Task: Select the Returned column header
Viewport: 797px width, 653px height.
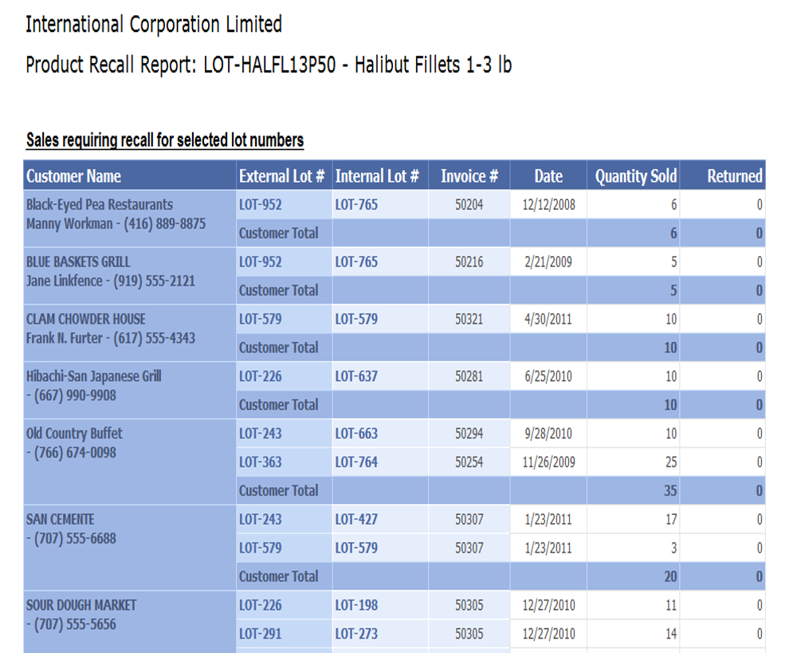Action: pos(734,176)
